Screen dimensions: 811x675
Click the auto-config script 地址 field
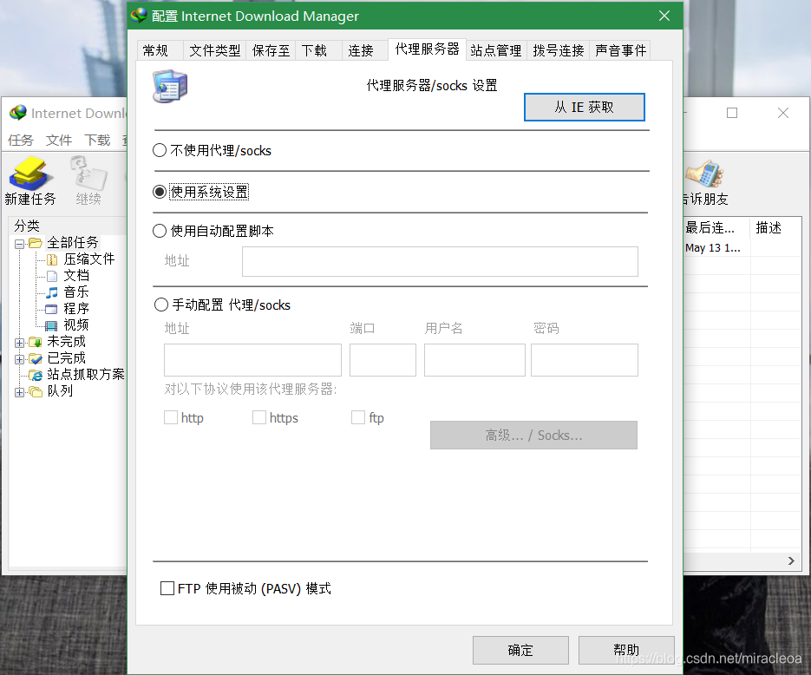tap(440, 261)
